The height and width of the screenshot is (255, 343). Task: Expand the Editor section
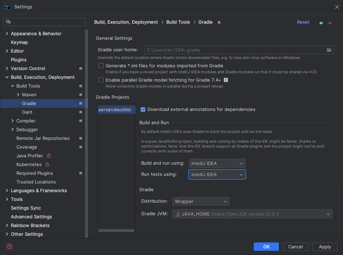pos(7,51)
